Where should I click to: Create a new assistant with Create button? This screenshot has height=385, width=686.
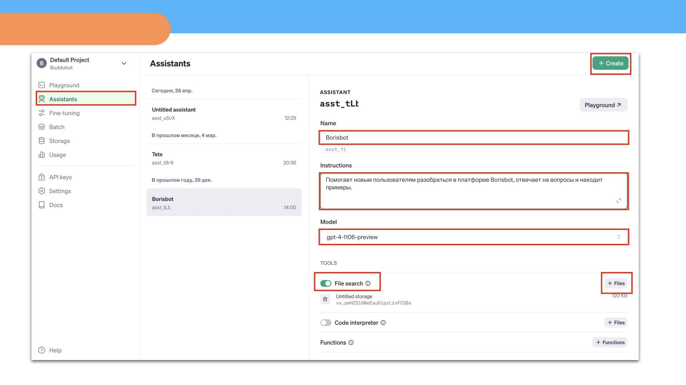[611, 63]
